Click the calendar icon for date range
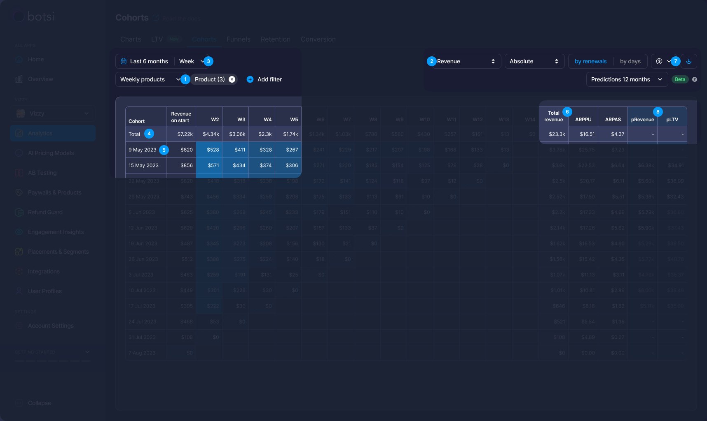Image resolution: width=707 pixels, height=421 pixels. pos(124,61)
